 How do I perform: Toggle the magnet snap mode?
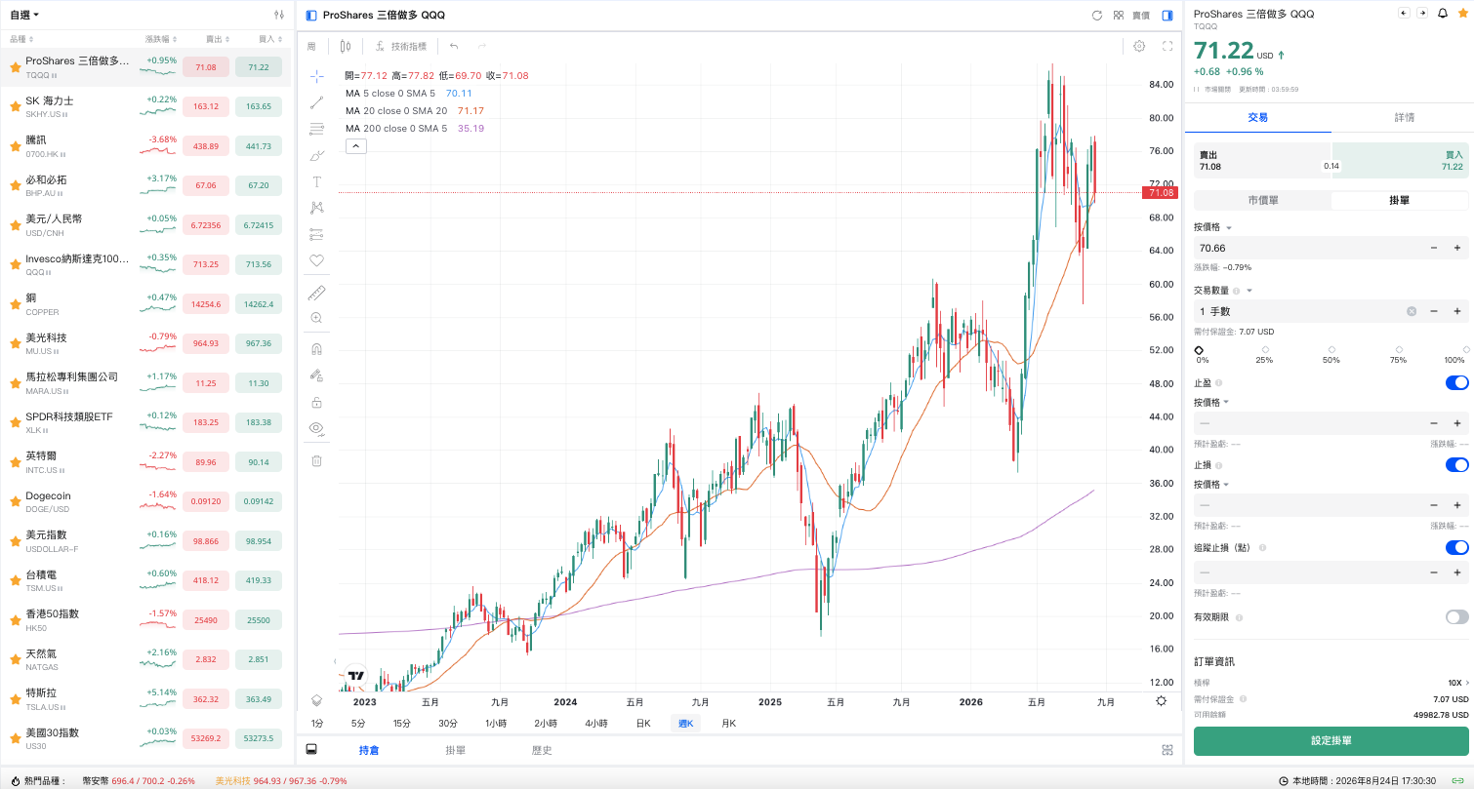[x=316, y=349]
